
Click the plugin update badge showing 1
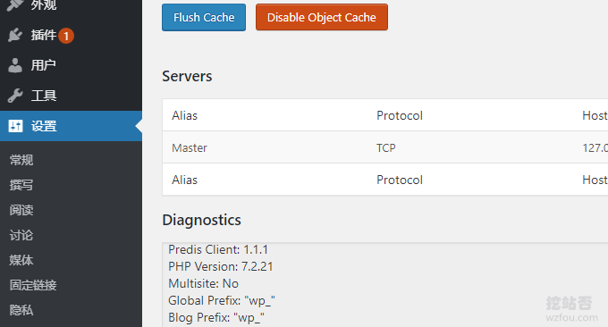pyautogui.click(x=66, y=36)
